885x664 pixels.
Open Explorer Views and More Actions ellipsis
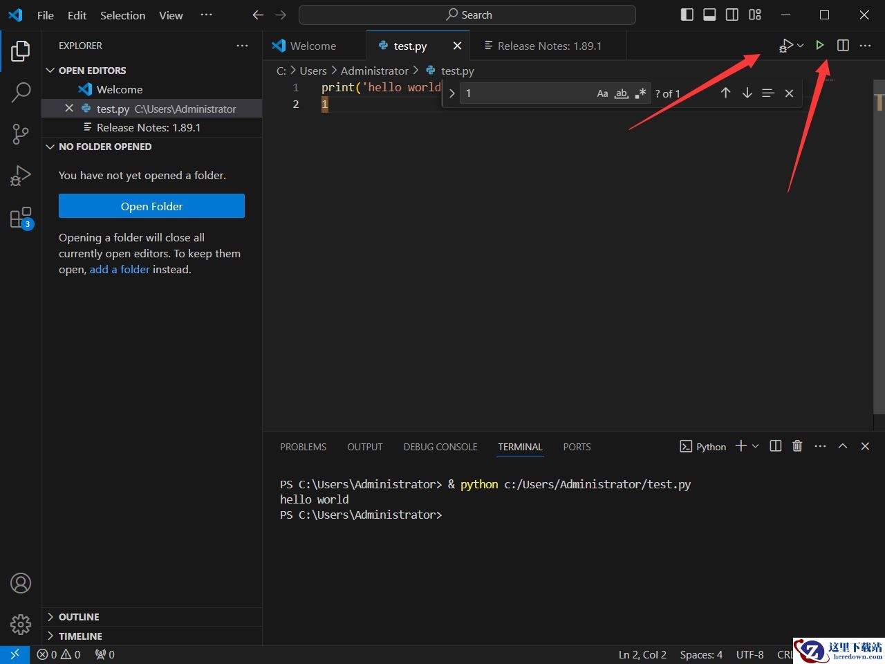point(242,46)
